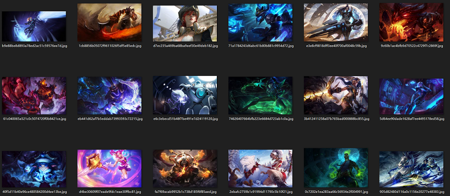Click the filename text beginning fa7f69acab99
Image resolution: width=450 pixels, height=196 pixels.
185,192
